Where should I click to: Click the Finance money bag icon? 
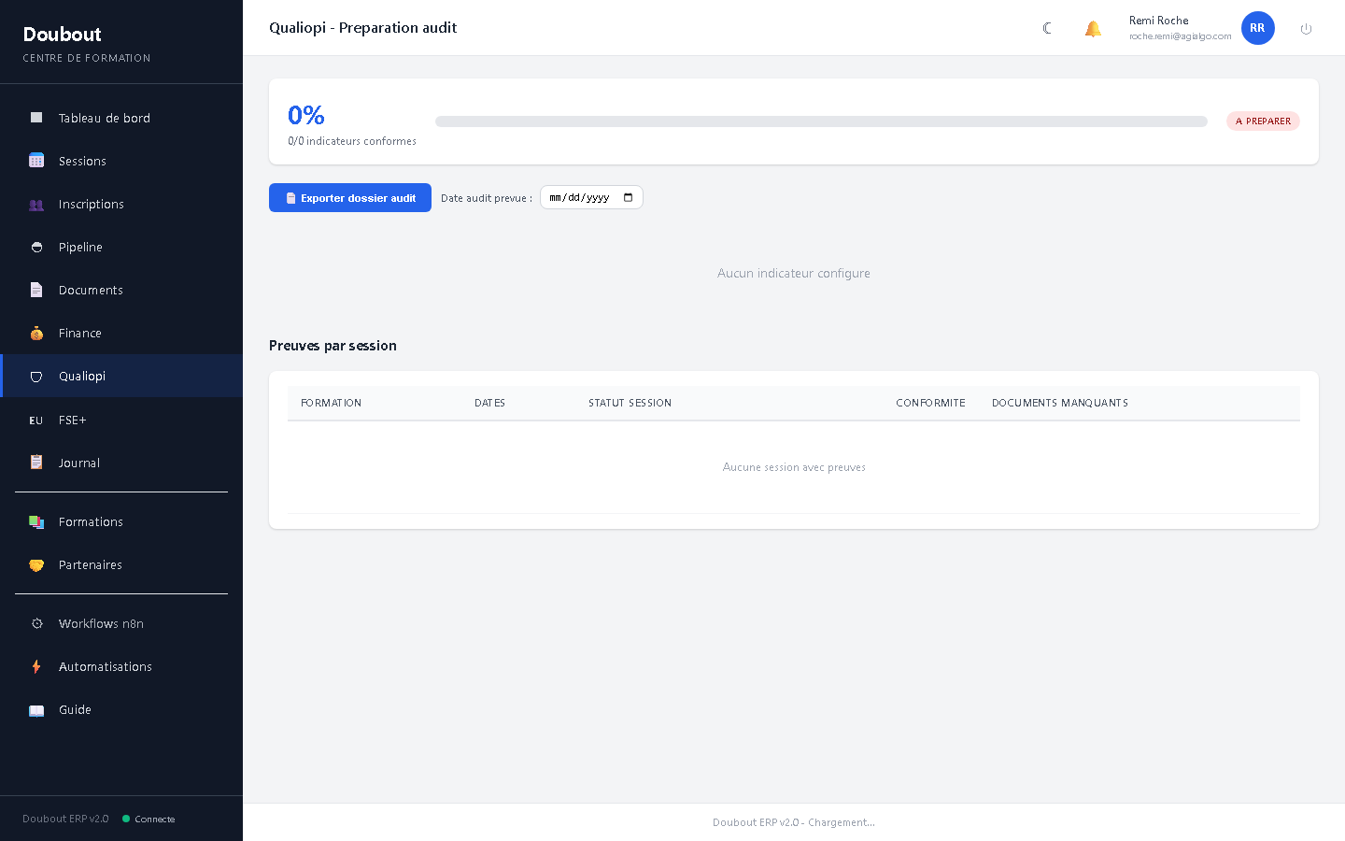(36, 333)
